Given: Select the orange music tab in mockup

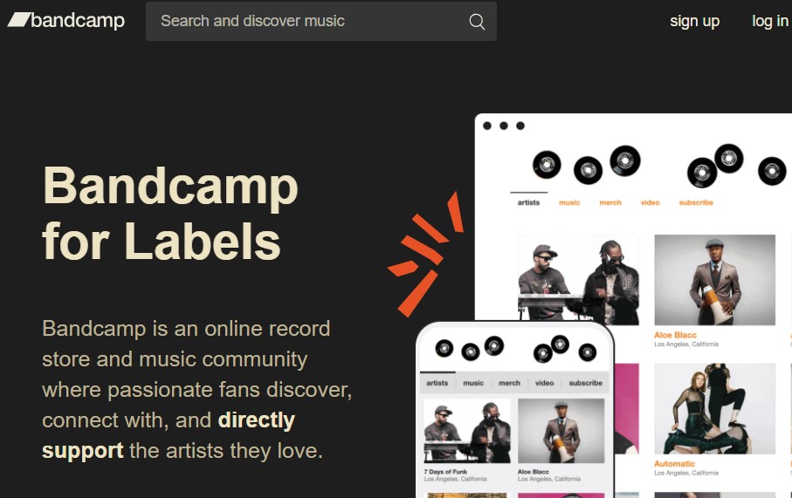Looking at the screenshot, I should [x=569, y=202].
